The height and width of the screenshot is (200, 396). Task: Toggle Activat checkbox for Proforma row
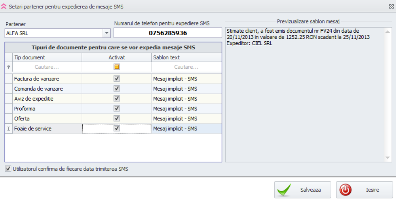click(x=117, y=109)
